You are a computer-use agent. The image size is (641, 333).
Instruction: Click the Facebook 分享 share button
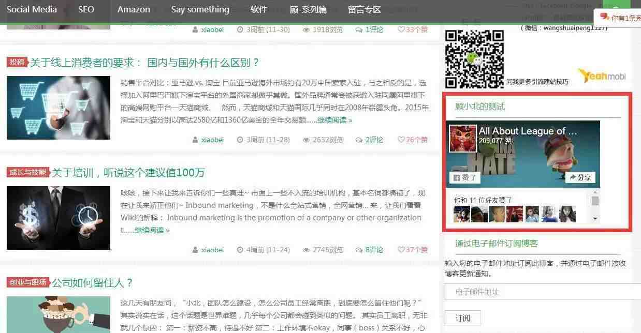(580, 177)
